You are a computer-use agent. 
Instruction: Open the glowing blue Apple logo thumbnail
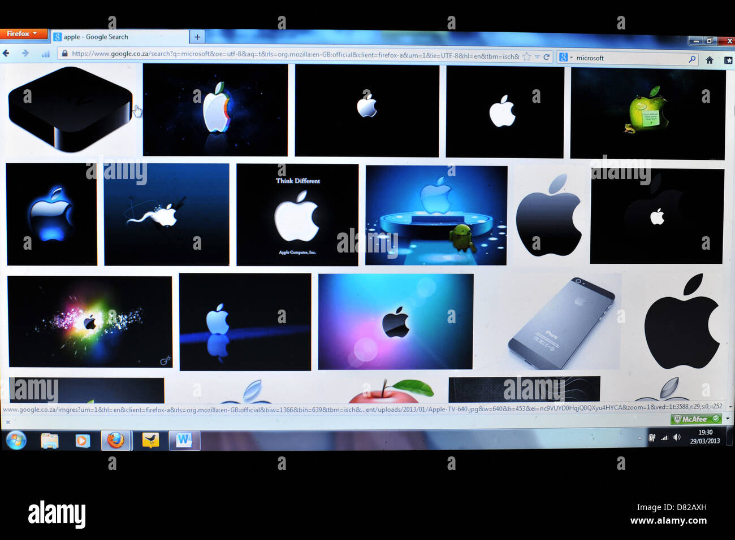pyautogui.click(x=51, y=214)
